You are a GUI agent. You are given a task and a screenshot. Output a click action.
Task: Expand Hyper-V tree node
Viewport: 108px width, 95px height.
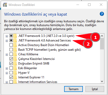7,73
